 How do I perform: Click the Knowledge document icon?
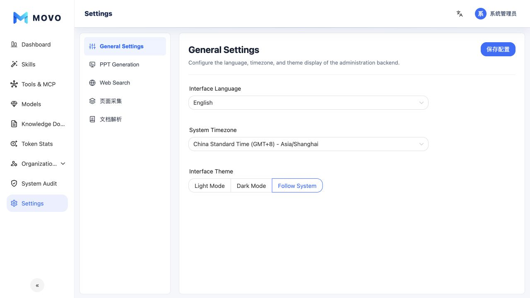(14, 124)
